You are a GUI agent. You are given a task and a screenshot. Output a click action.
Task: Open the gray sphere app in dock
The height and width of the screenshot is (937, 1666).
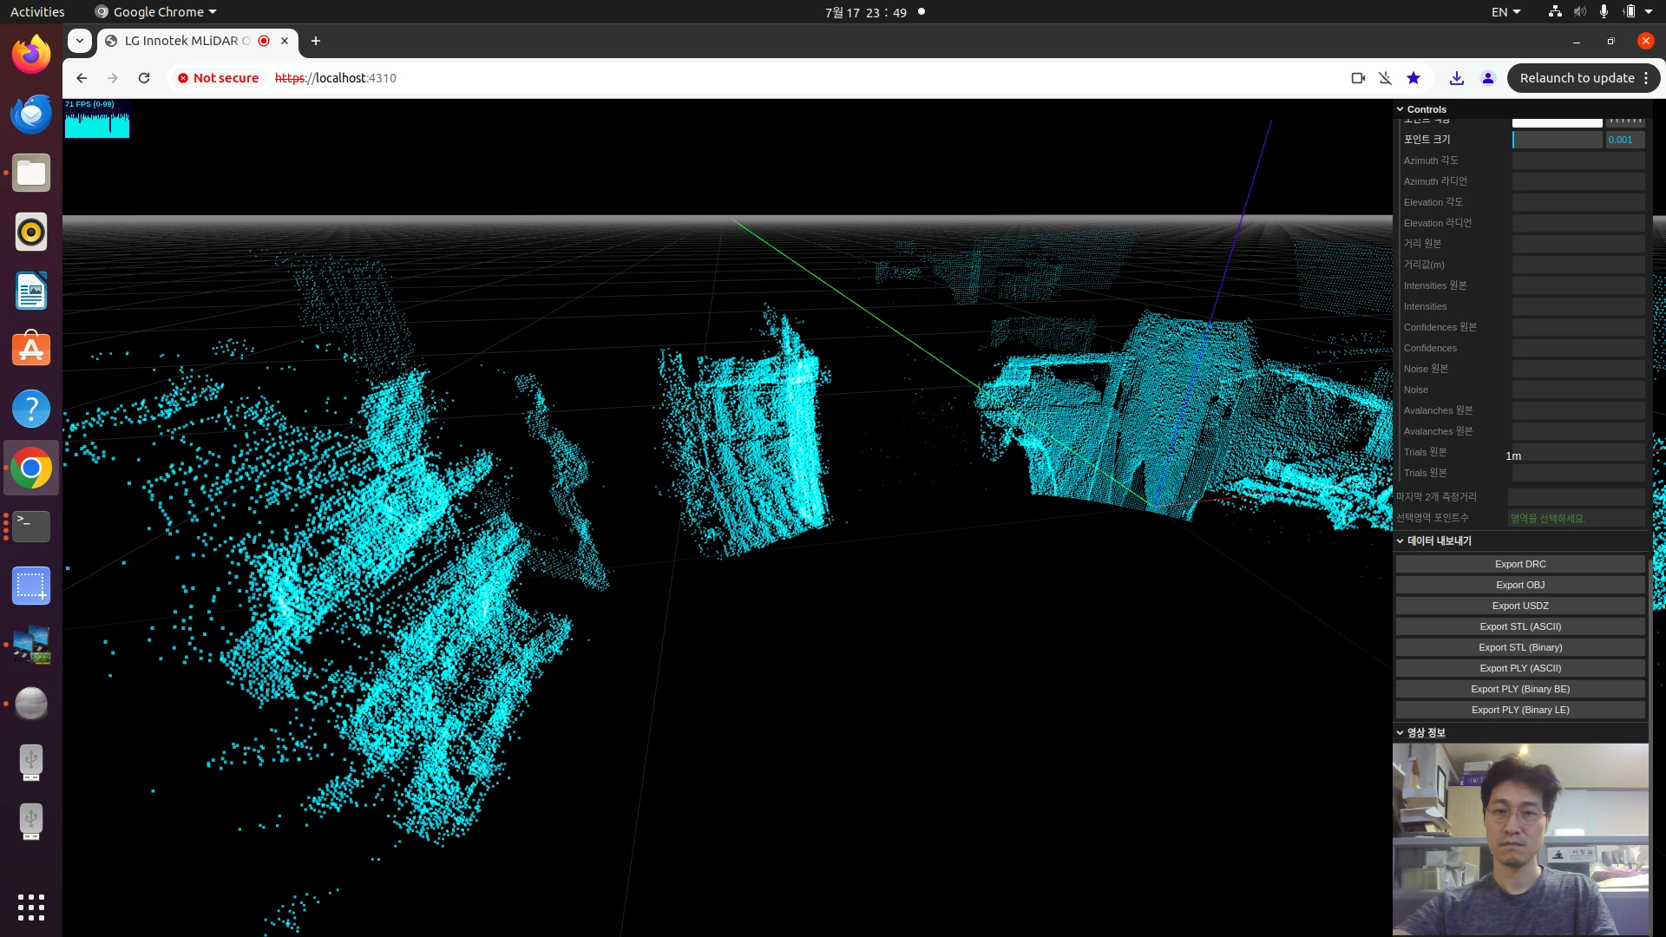point(31,704)
